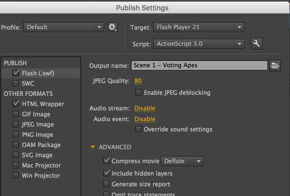Viewport: 290px width, 196px height.
Task: Click the Output name text field
Action: tap(199, 65)
